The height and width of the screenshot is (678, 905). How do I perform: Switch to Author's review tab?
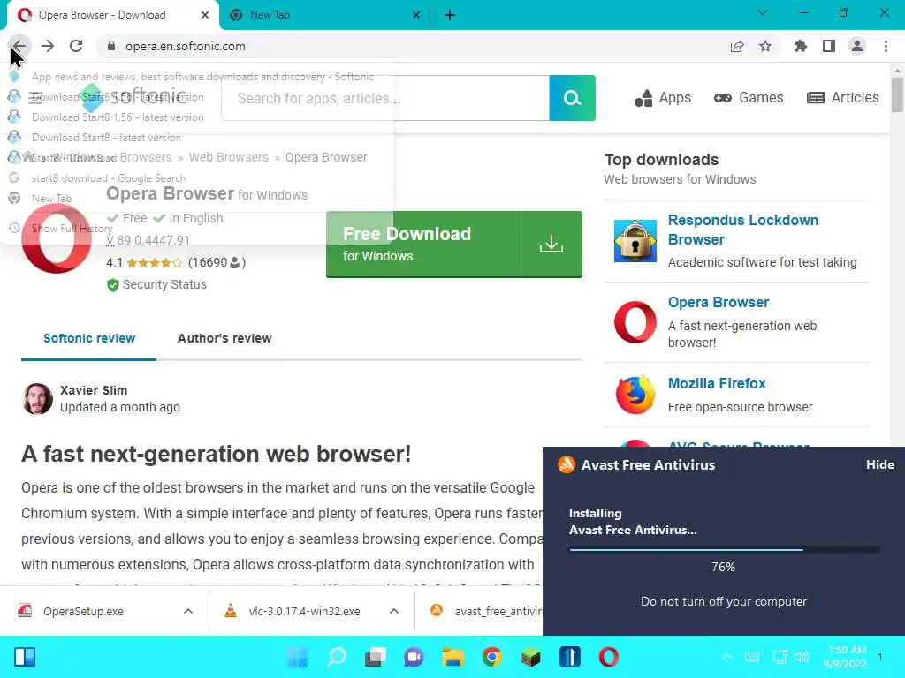click(x=224, y=338)
